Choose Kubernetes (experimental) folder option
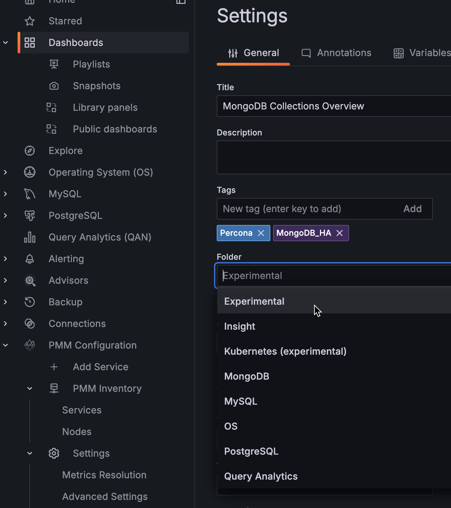Image resolution: width=451 pixels, height=508 pixels. pyautogui.click(x=334, y=351)
